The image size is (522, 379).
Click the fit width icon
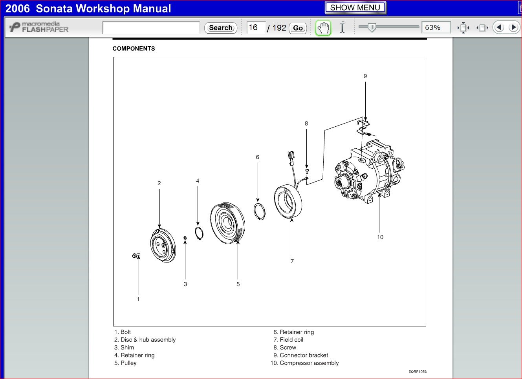(482, 28)
